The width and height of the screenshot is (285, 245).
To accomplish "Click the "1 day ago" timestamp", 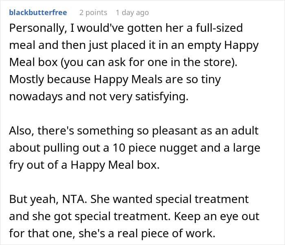I will 132,13.
